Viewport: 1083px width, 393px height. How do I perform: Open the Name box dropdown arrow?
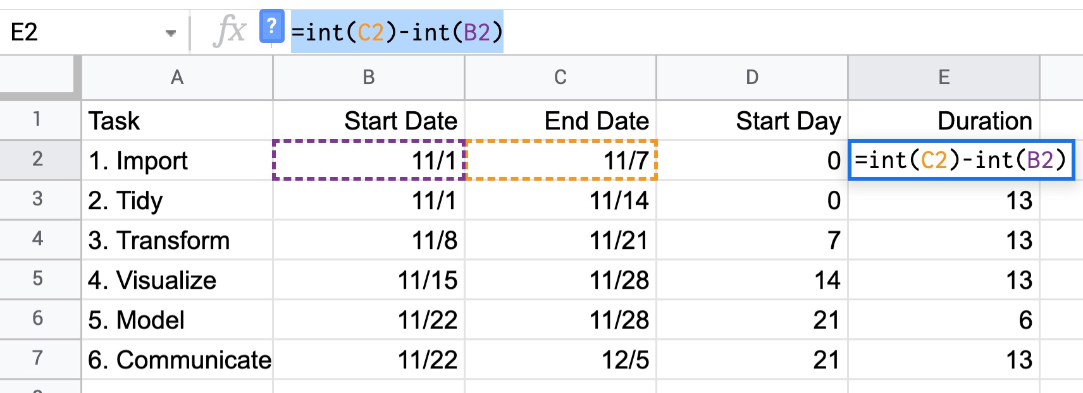coord(170,33)
